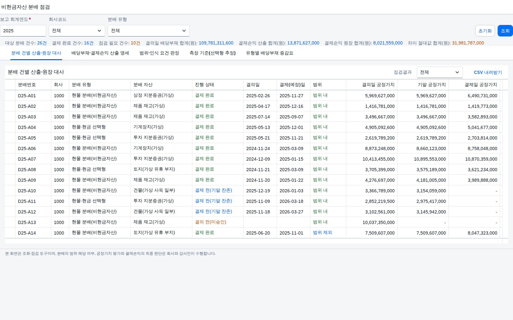Click 결제손익 원장 합계 8,021,559,000 value
The height and width of the screenshot is (320, 513).
(388, 43)
